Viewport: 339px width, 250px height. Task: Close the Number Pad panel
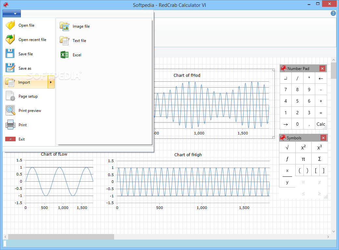(x=322, y=68)
